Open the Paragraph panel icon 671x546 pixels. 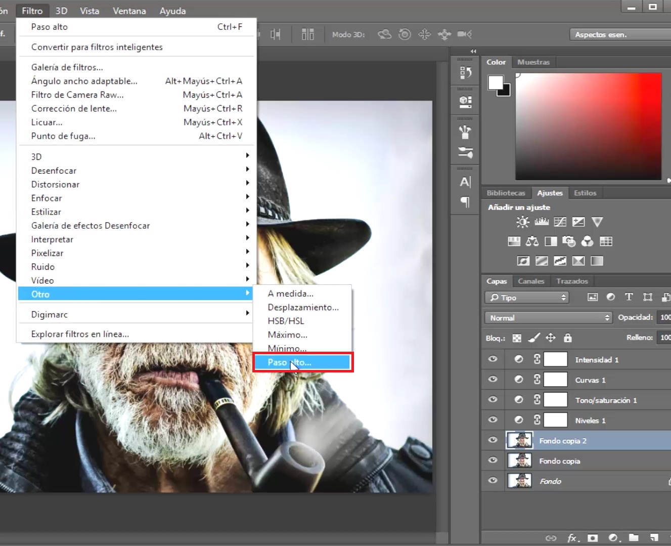point(465,202)
